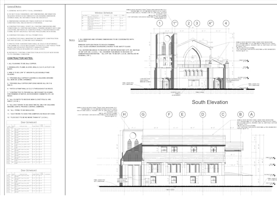The height and width of the screenshot is (198, 277).
Task: Click the Window Schedule table title
Action: click(103, 13)
